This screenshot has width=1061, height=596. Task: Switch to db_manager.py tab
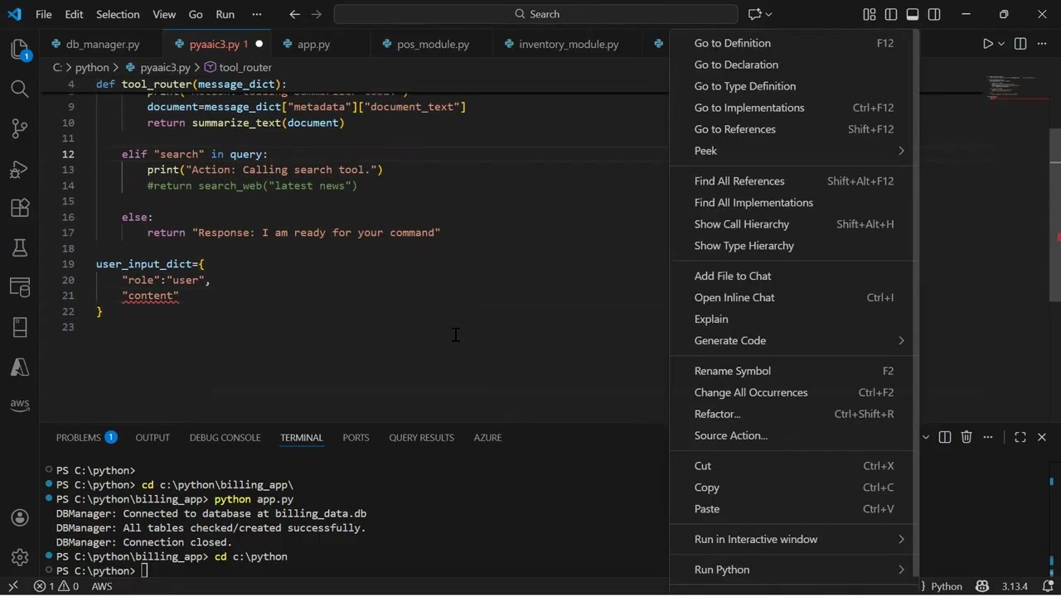tap(95, 44)
